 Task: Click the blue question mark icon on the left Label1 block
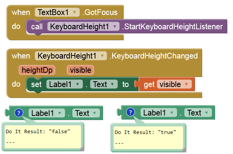[x=19, y=113]
